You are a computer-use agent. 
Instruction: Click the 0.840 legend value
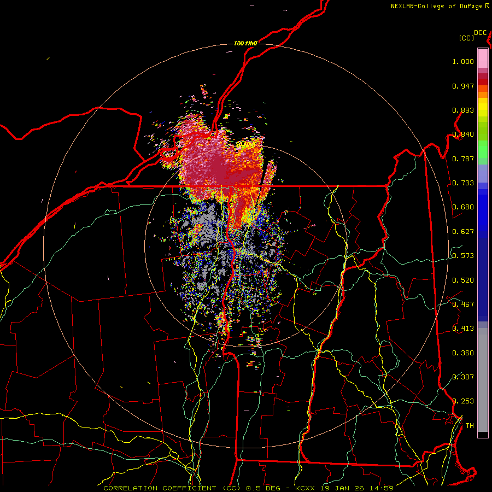pyautogui.click(x=463, y=134)
